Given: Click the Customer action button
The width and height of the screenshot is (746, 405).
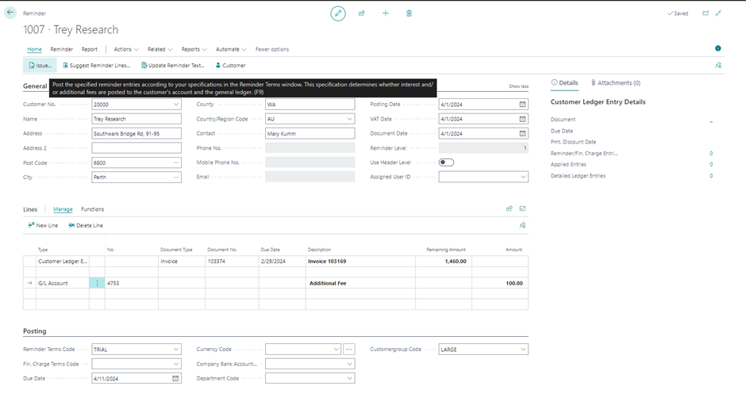Looking at the screenshot, I should click(231, 66).
